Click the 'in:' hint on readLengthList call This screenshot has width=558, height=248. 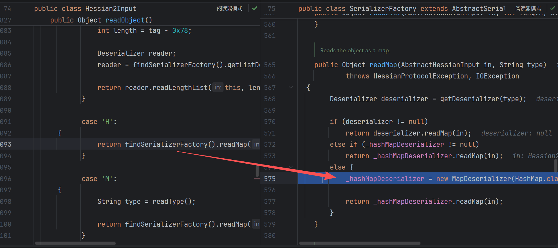(218, 87)
